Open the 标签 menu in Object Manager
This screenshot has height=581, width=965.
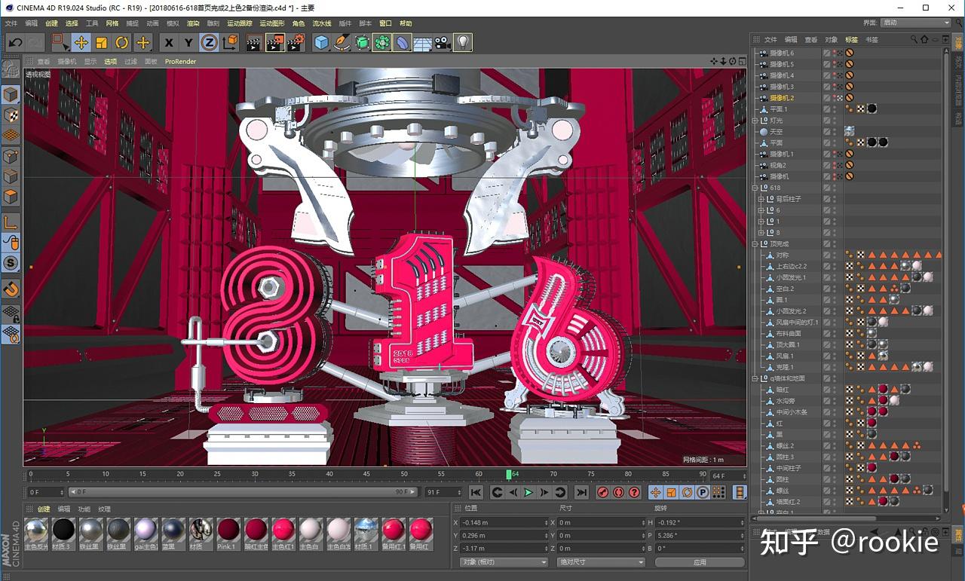(851, 39)
